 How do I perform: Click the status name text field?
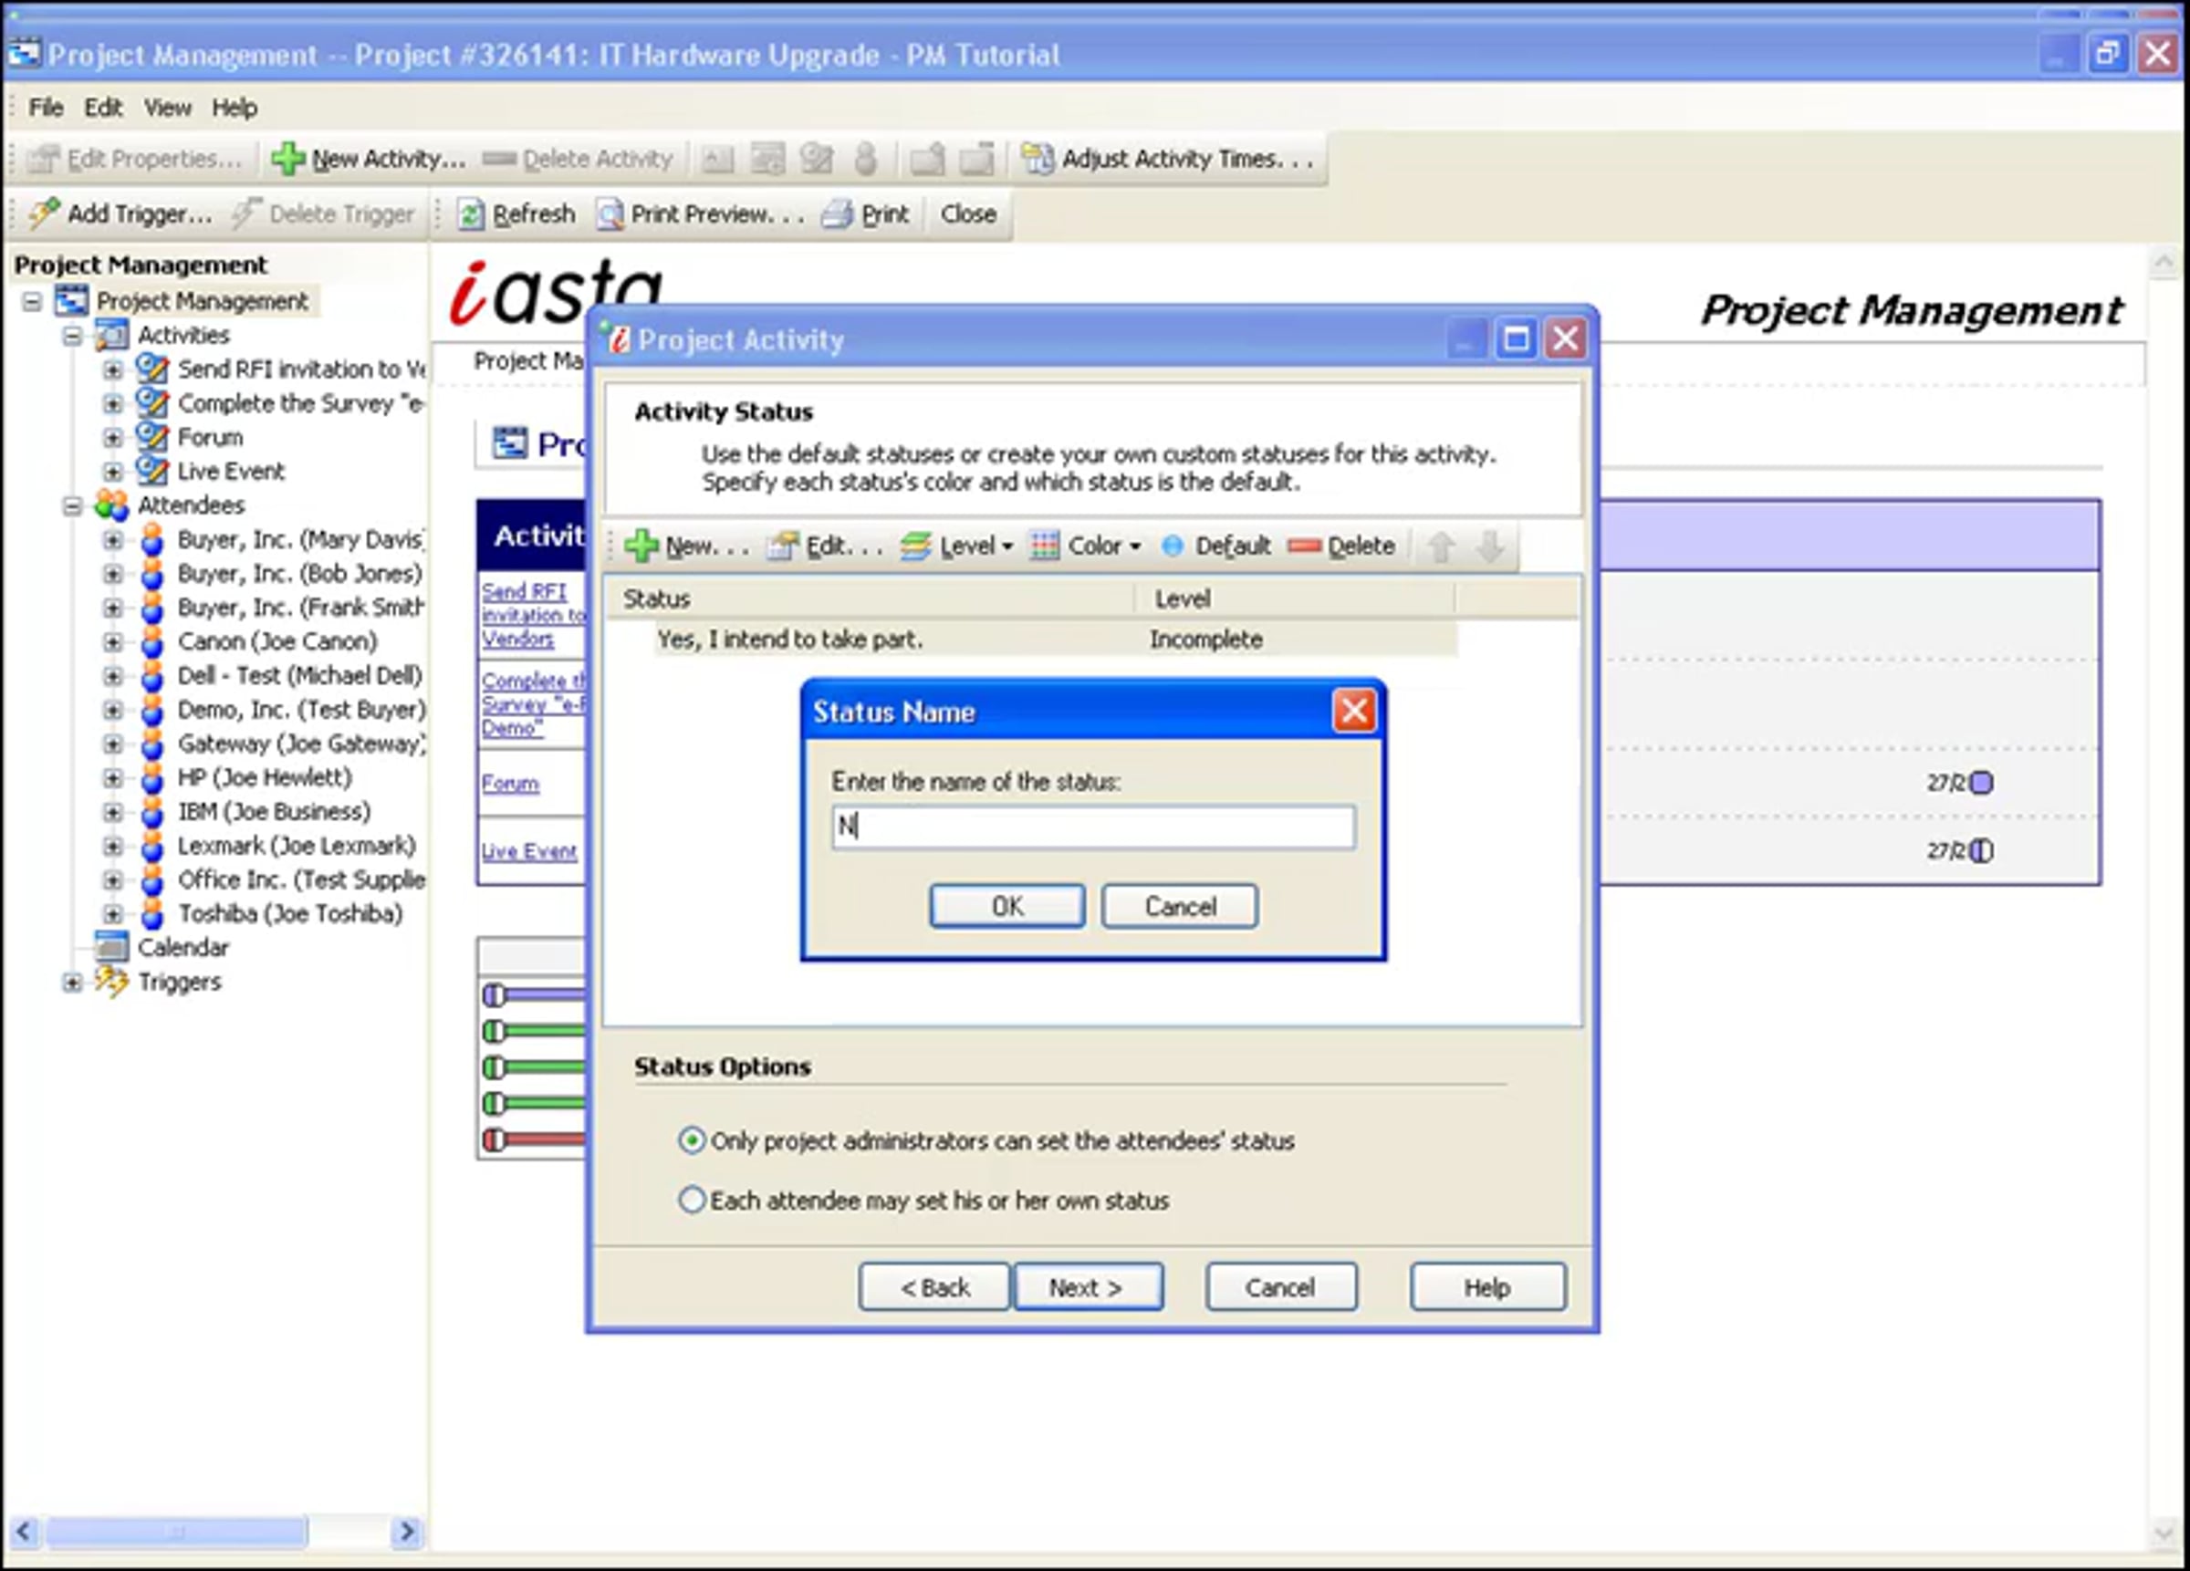click(1093, 827)
